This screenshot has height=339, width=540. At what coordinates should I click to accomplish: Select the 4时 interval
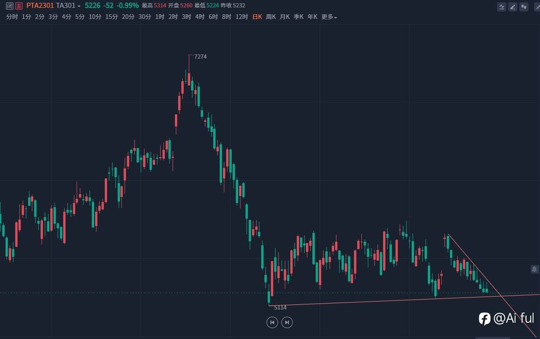pyautogui.click(x=200, y=17)
